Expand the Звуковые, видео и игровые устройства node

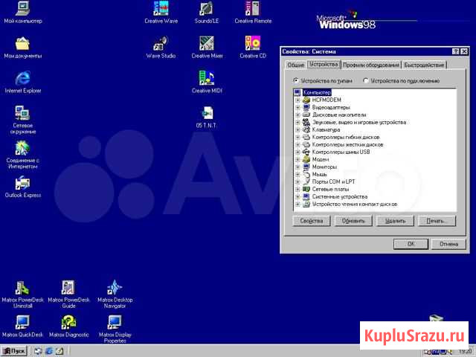297,122
